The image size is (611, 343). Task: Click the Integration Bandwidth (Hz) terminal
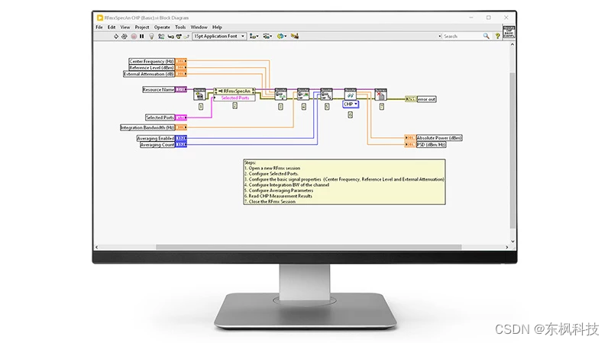pos(181,127)
